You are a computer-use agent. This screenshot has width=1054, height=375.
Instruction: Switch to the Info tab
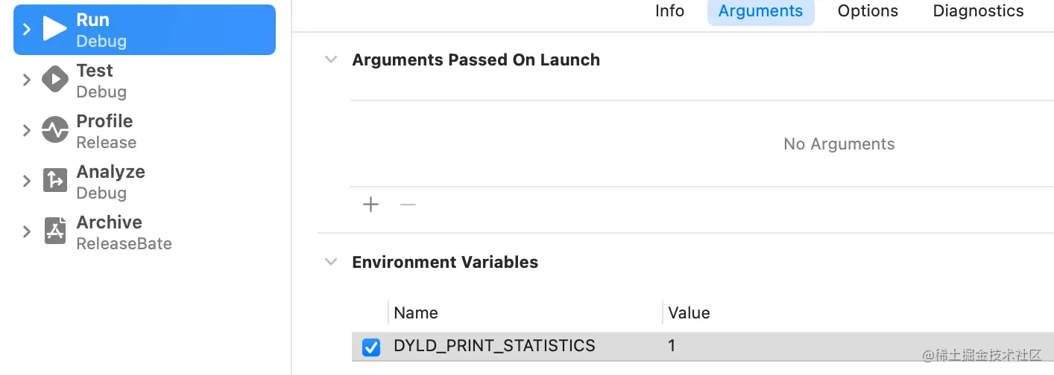tap(669, 11)
